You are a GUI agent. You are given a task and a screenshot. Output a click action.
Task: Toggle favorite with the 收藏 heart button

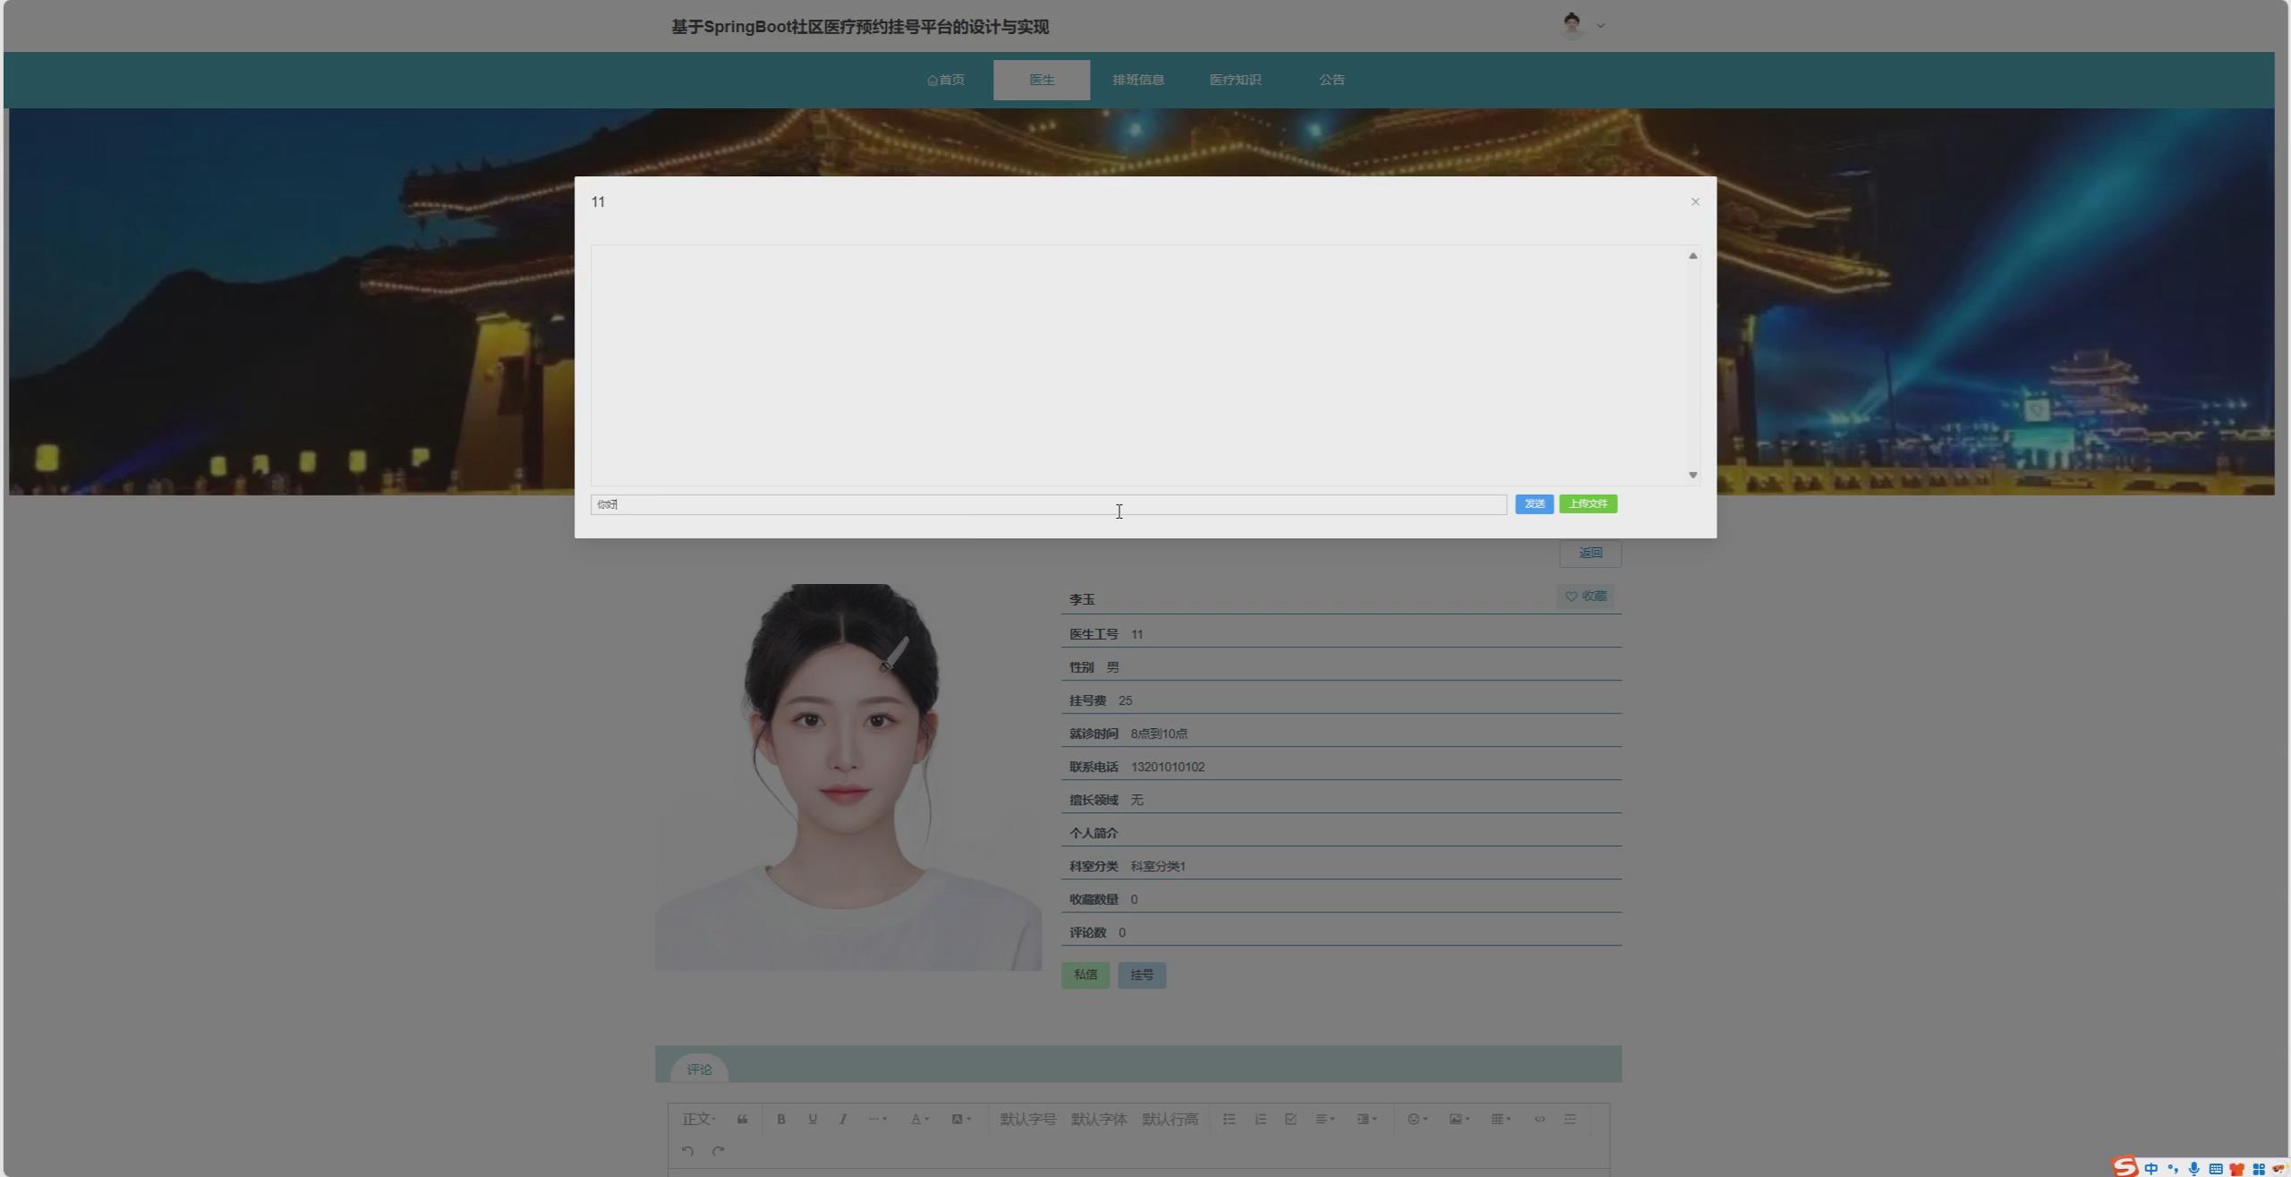1585,596
